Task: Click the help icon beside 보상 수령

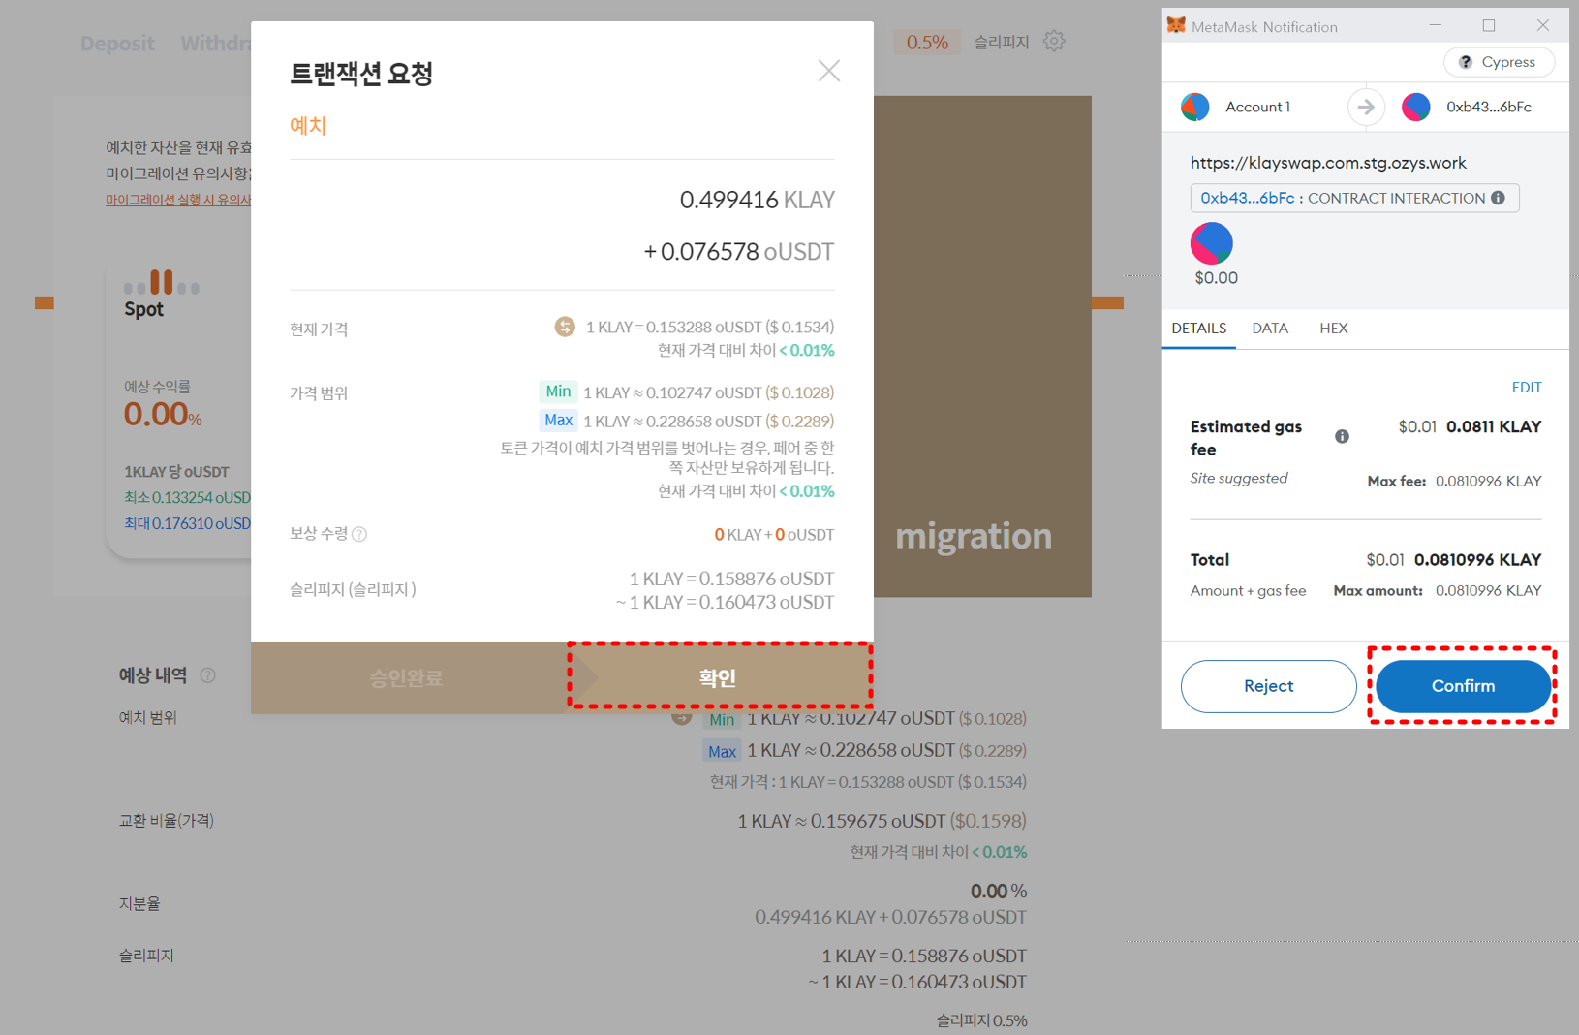Action: [x=359, y=535]
